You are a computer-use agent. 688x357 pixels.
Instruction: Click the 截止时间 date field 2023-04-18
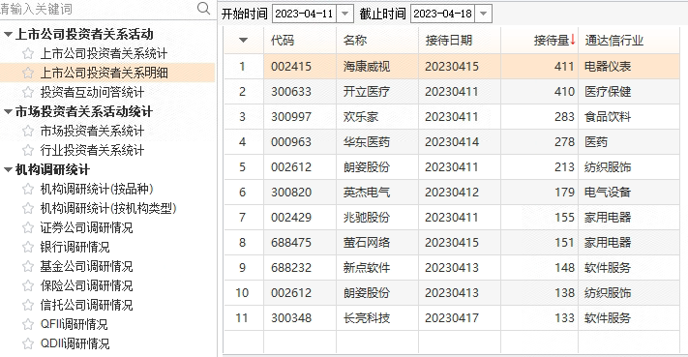point(442,14)
